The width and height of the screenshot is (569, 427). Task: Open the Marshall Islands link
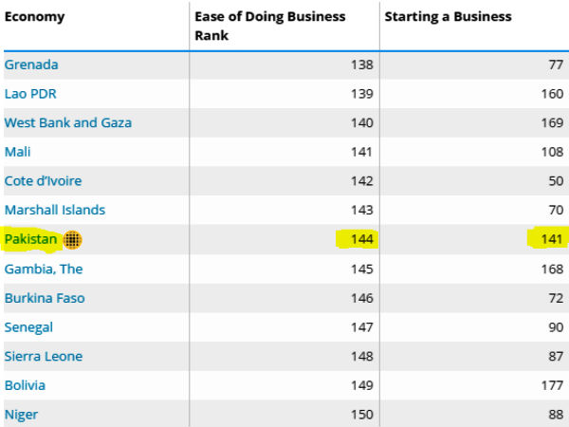click(55, 210)
